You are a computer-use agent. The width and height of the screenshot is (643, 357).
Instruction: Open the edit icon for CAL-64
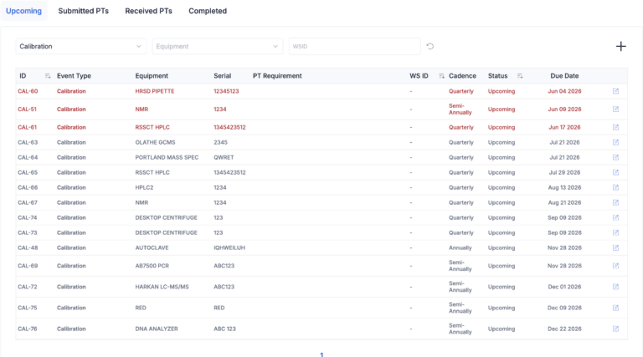coord(615,157)
